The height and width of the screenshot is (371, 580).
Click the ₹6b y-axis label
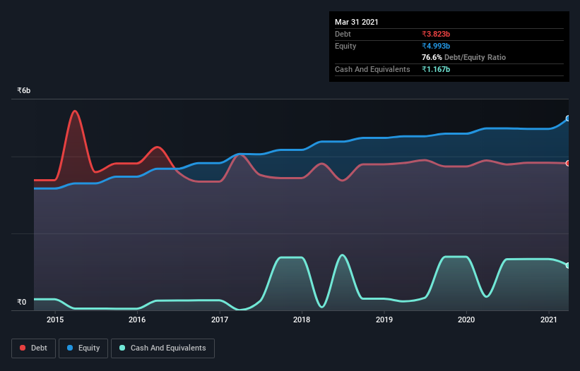(24, 90)
